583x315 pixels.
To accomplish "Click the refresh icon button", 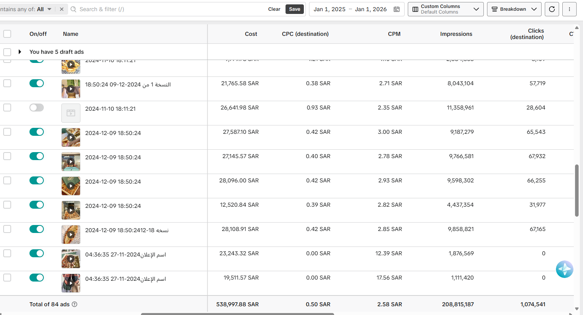I will (552, 9).
